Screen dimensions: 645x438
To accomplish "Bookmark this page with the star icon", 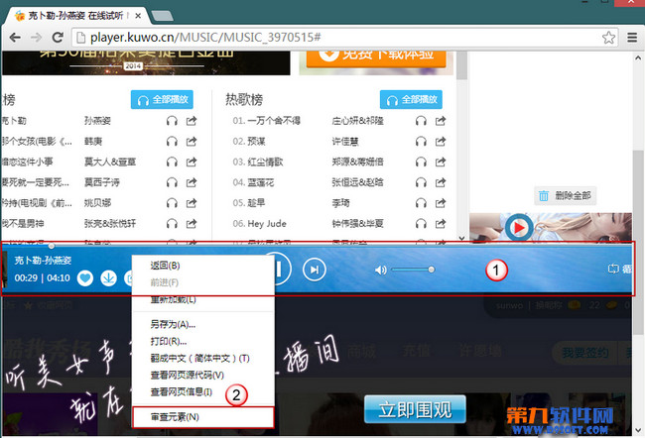I will coord(605,37).
